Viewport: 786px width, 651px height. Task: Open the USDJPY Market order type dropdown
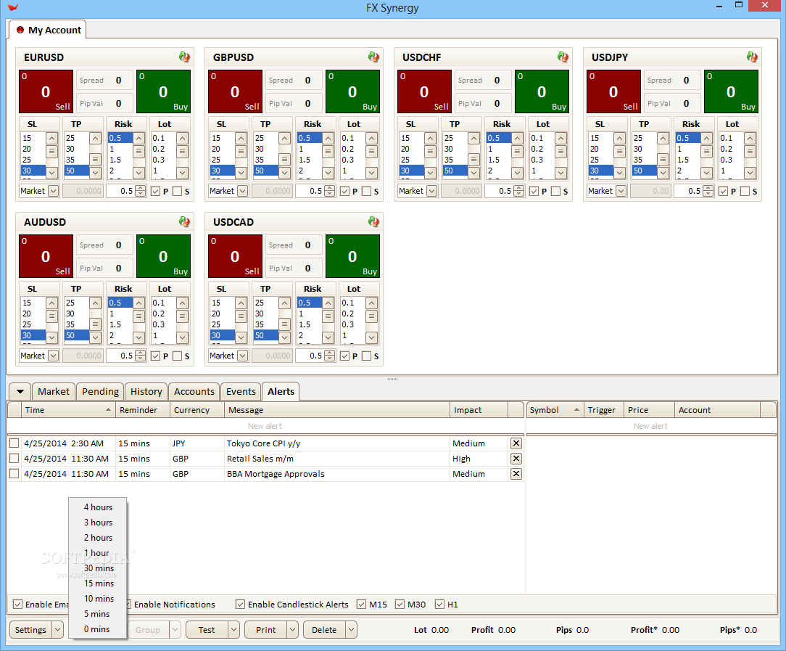[621, 191]
